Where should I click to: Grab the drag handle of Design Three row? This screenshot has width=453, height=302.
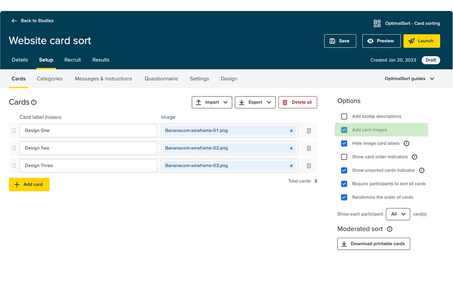[x=14, y=166]
